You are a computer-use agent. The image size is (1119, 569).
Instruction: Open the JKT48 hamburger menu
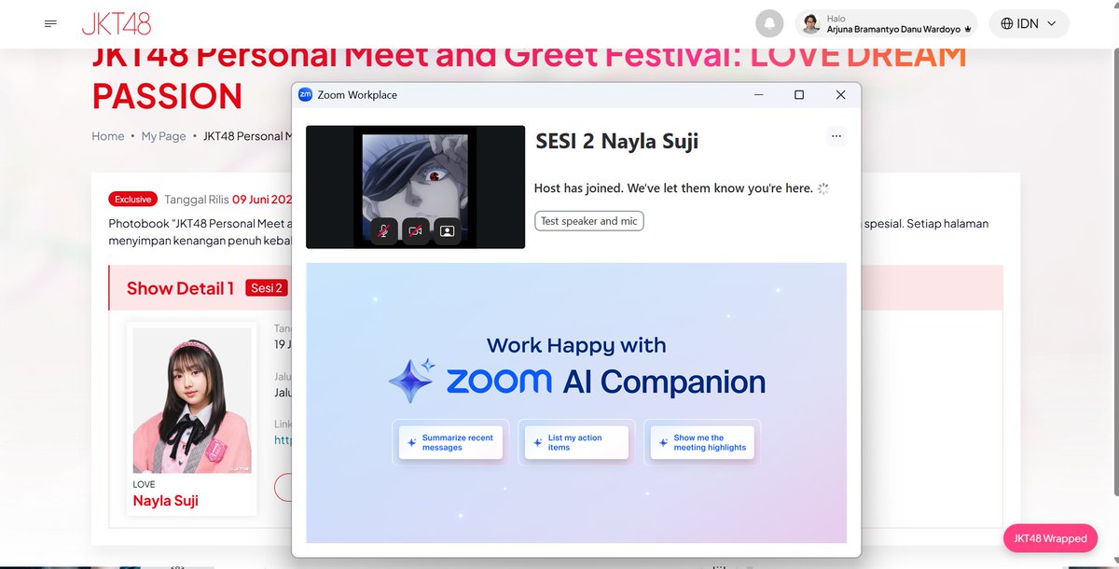click(x=51, y=23)
